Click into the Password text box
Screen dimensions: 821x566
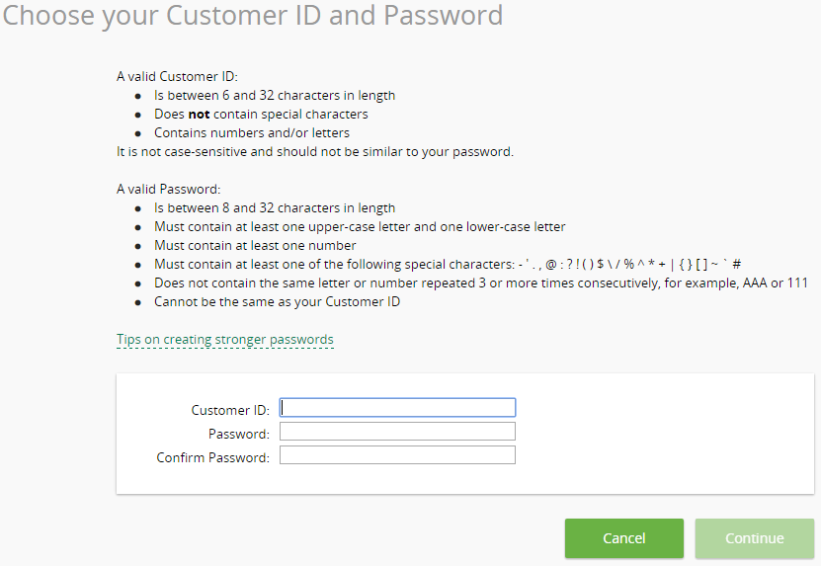(x=397, y=432)
